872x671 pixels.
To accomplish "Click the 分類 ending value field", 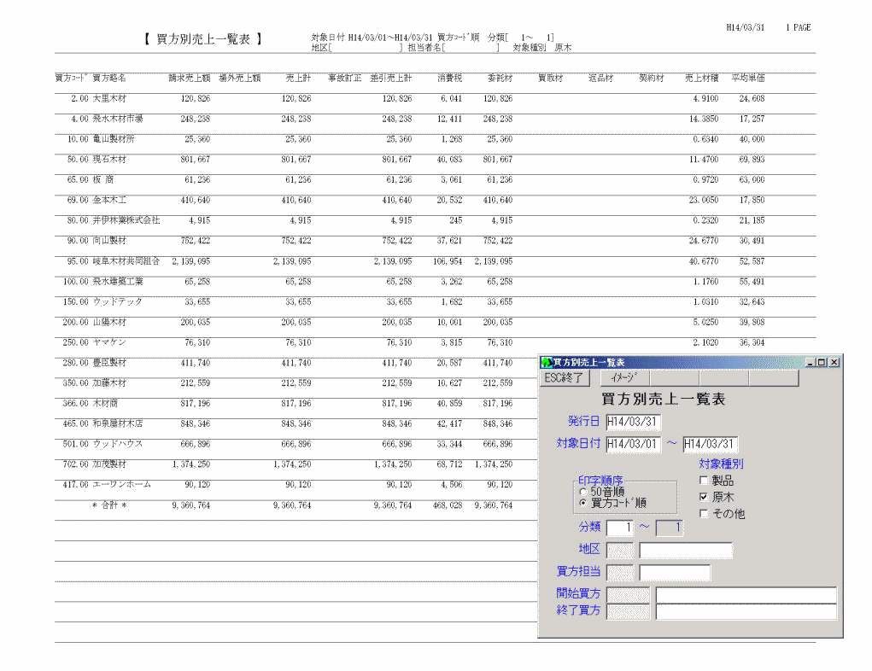I will click(669, 528).
